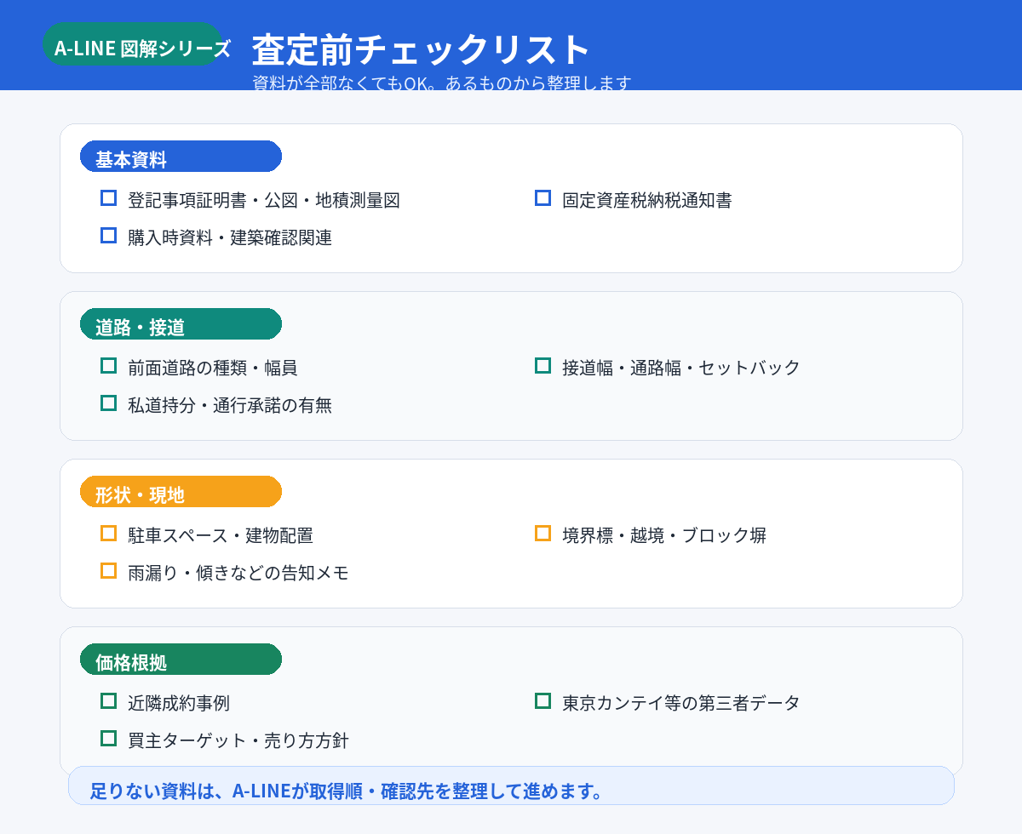1022x834 pixels.
Task: Click the text 固定資産税納税通知書
Action: coord(647,201)
